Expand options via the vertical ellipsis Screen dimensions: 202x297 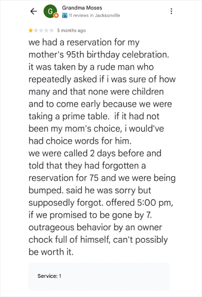pyautogui.click(x=171, y=11)
